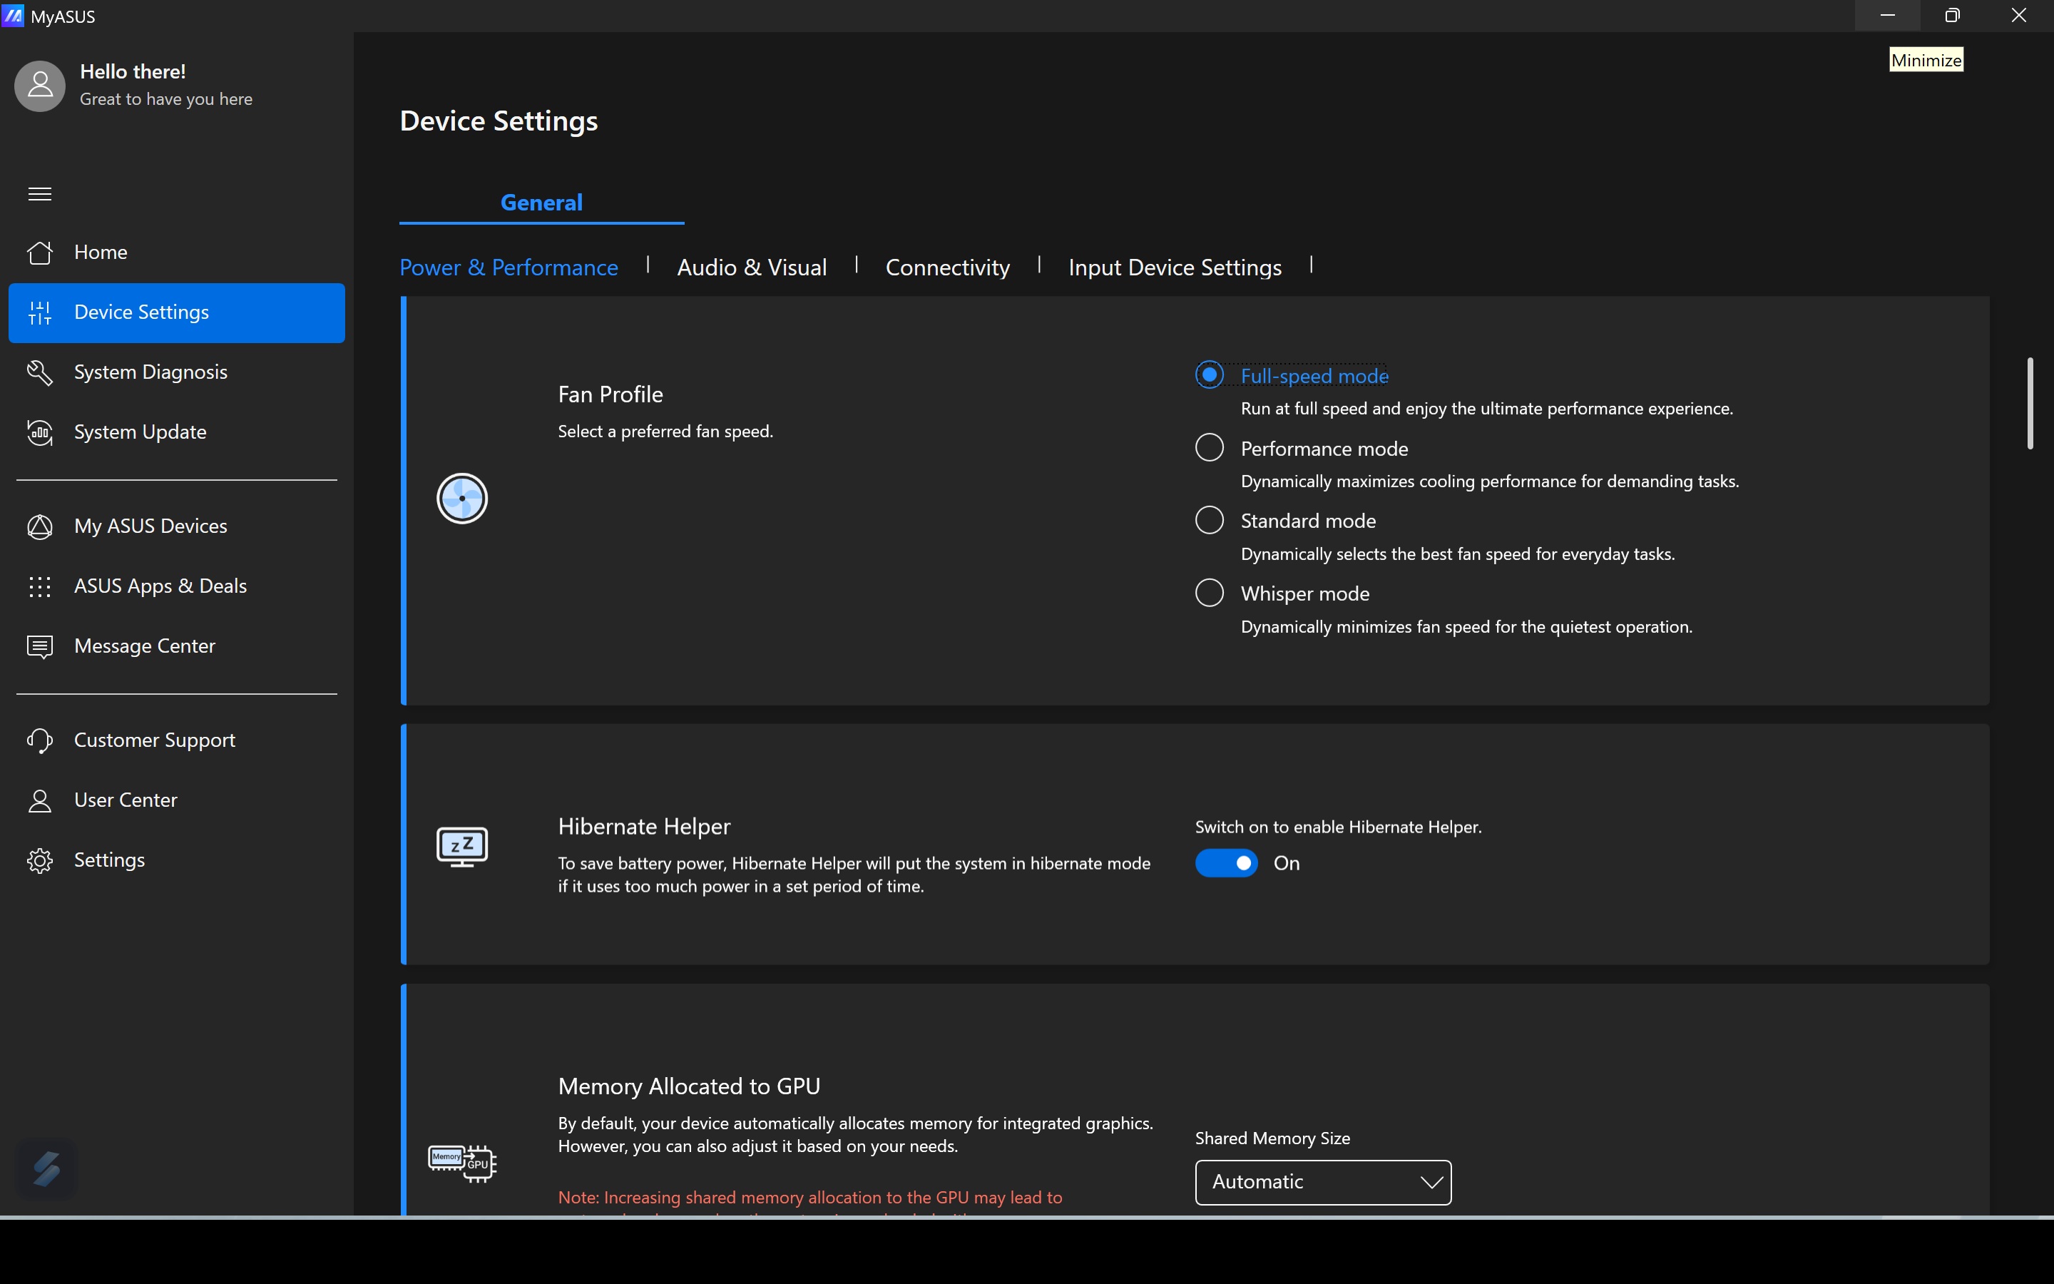Click the Settings gear icon
The image size is (2054, 1284).
tap(40, 860)
